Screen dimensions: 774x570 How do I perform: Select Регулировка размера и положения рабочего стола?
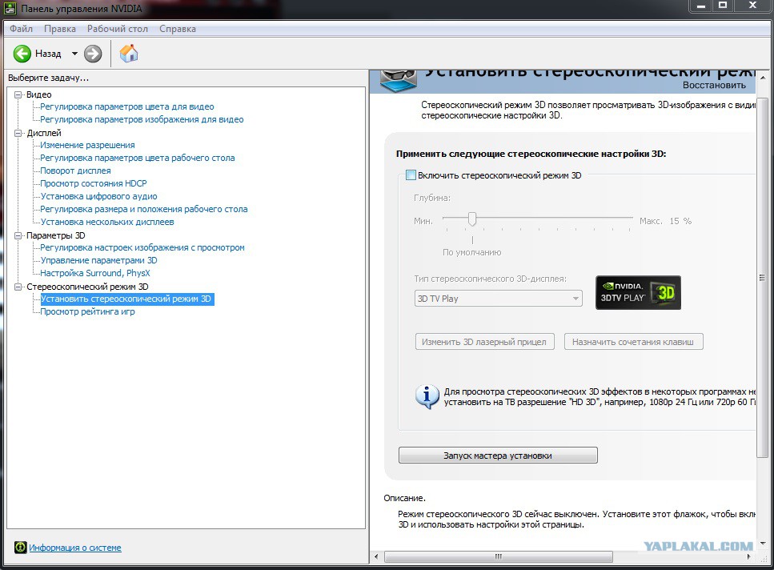(x=143, y=209)
